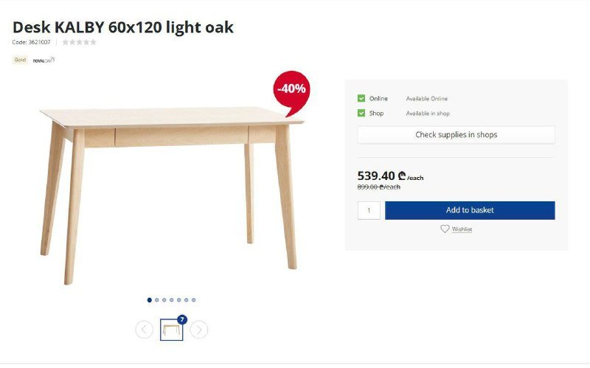This screenshot has width=590, height=368.
Task: Select the second gallery dot
Action: [157, 300]
